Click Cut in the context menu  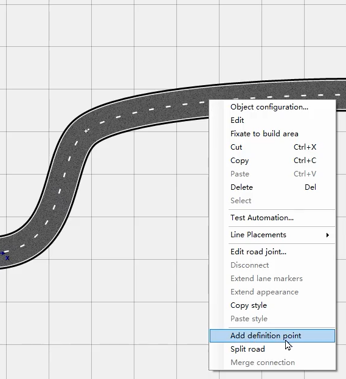click(272, 147)
